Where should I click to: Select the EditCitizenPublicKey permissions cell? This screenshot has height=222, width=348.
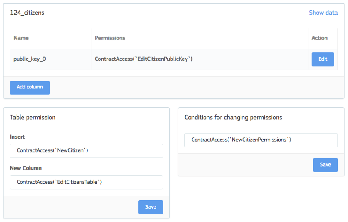144,59
